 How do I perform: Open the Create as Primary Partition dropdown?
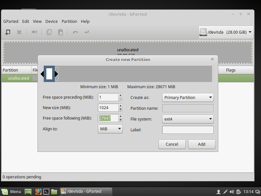188,97
